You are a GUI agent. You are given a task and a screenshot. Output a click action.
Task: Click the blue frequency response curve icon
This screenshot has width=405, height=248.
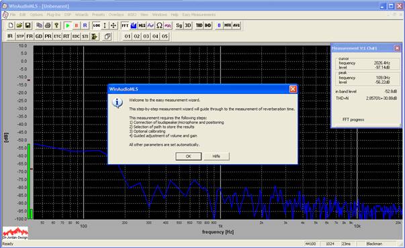150,25
